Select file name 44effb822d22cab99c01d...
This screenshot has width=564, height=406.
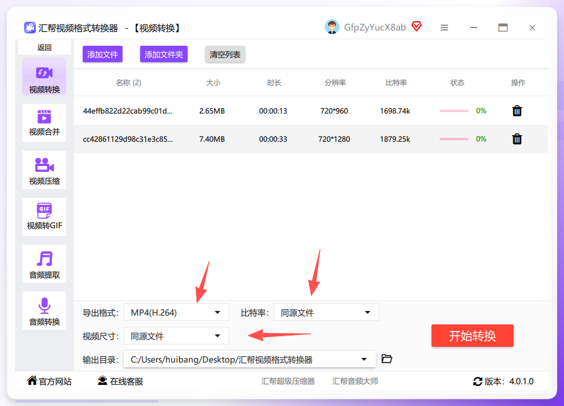click(x=128, y=111)
